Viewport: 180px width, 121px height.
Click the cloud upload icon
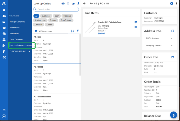pyautogui.click(x=63, y=4)
